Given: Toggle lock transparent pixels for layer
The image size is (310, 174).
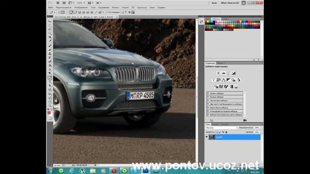Looking at the screenshot, I should click(x=217, y=132).
